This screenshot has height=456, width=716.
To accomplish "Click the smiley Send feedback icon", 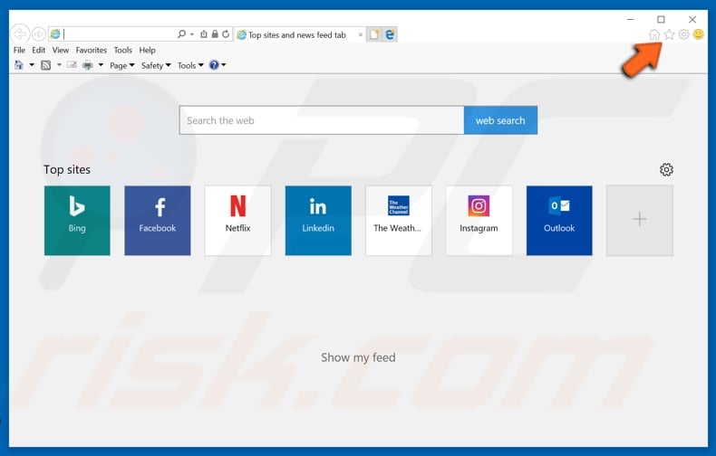I will 698,34.
